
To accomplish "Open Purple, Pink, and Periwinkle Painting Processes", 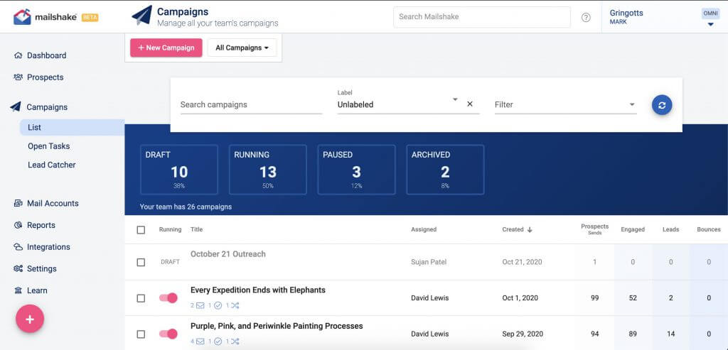I will pos(277,326).
